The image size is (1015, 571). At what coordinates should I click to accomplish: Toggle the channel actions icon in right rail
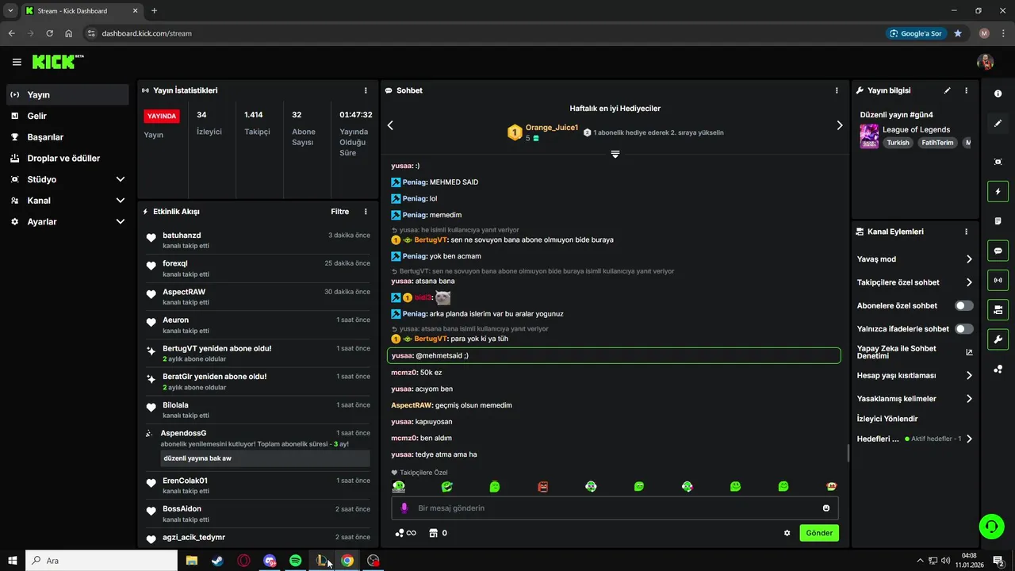(x=998, y=309)
